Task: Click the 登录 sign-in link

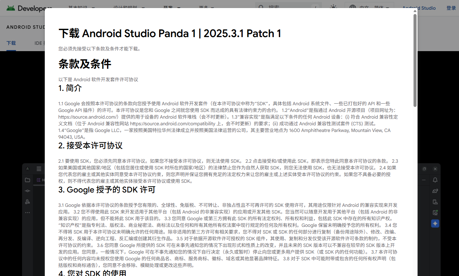Action: [x=451, y=8]
